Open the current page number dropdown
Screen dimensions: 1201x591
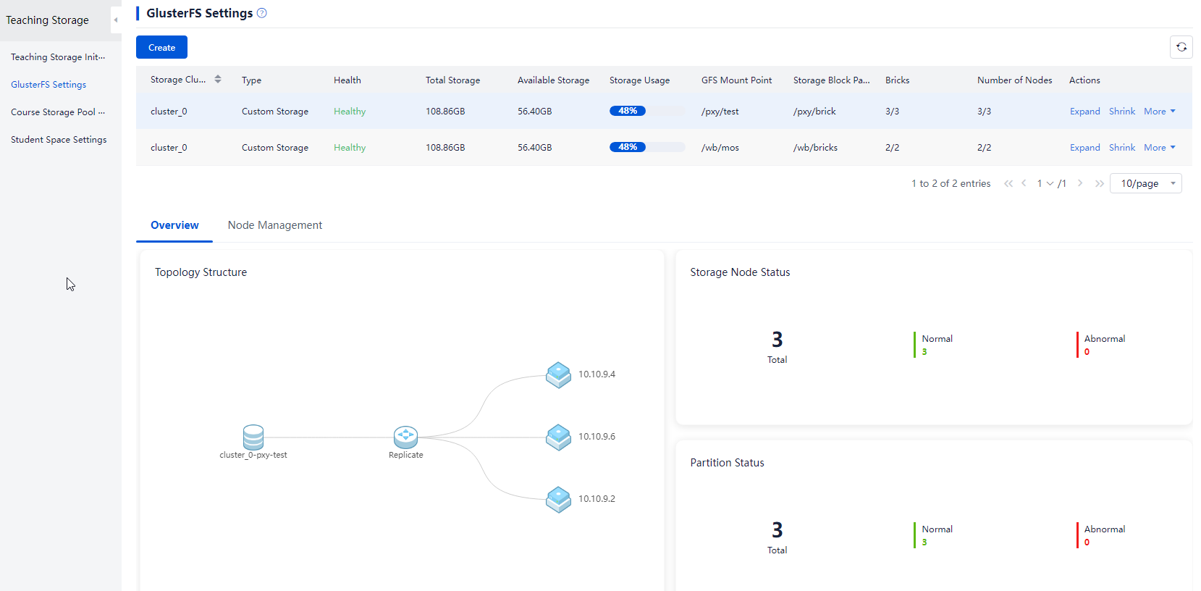[x=1045, y=183]
